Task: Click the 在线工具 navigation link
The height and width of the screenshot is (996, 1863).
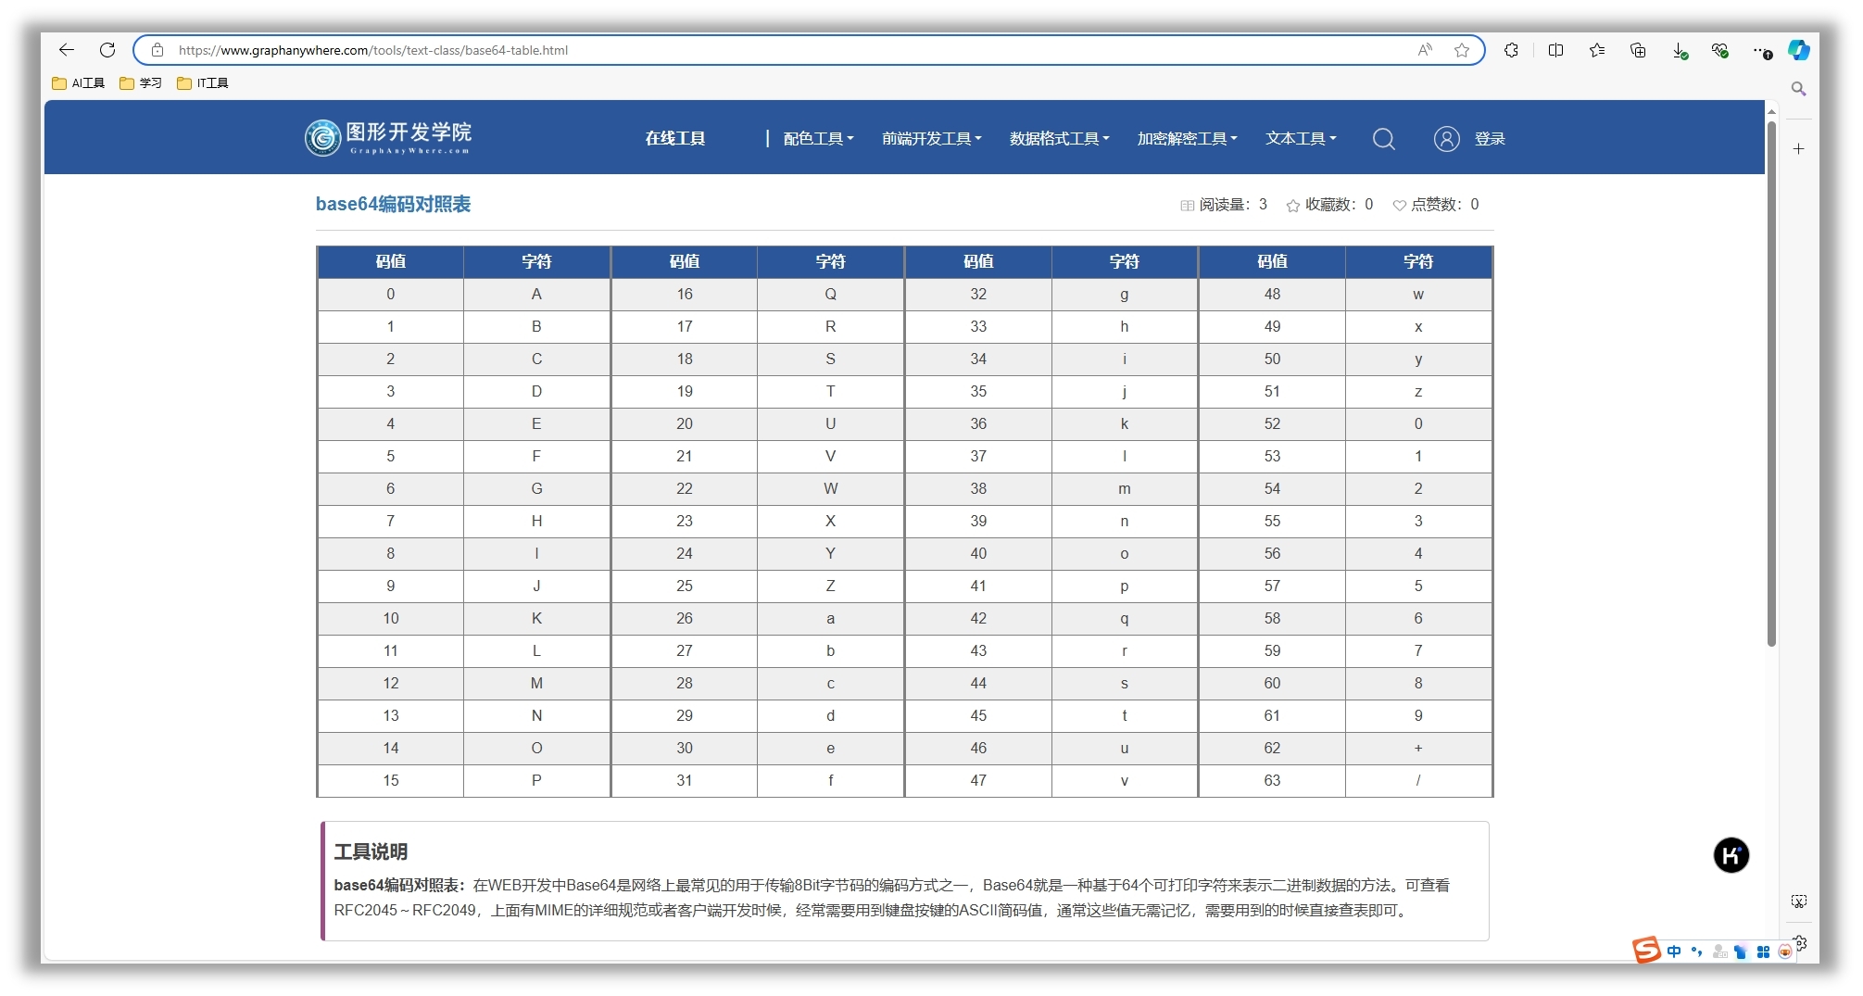Action: [x=675, y=139]
